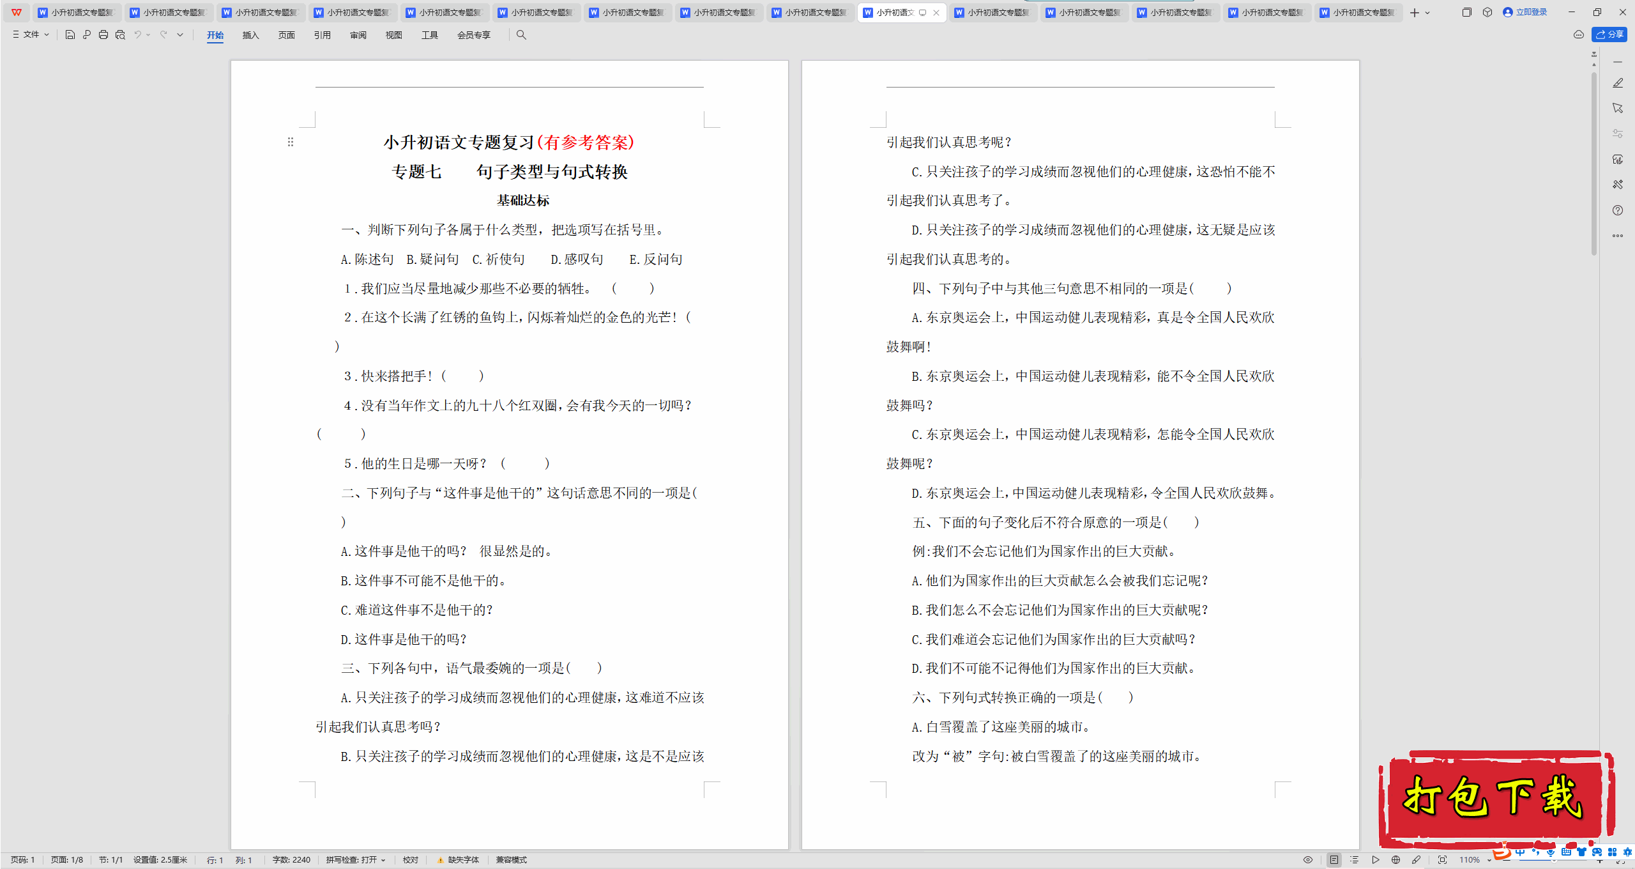
Task: Click the 校对 proofreading button in status bar
Action: click(411, 860)
